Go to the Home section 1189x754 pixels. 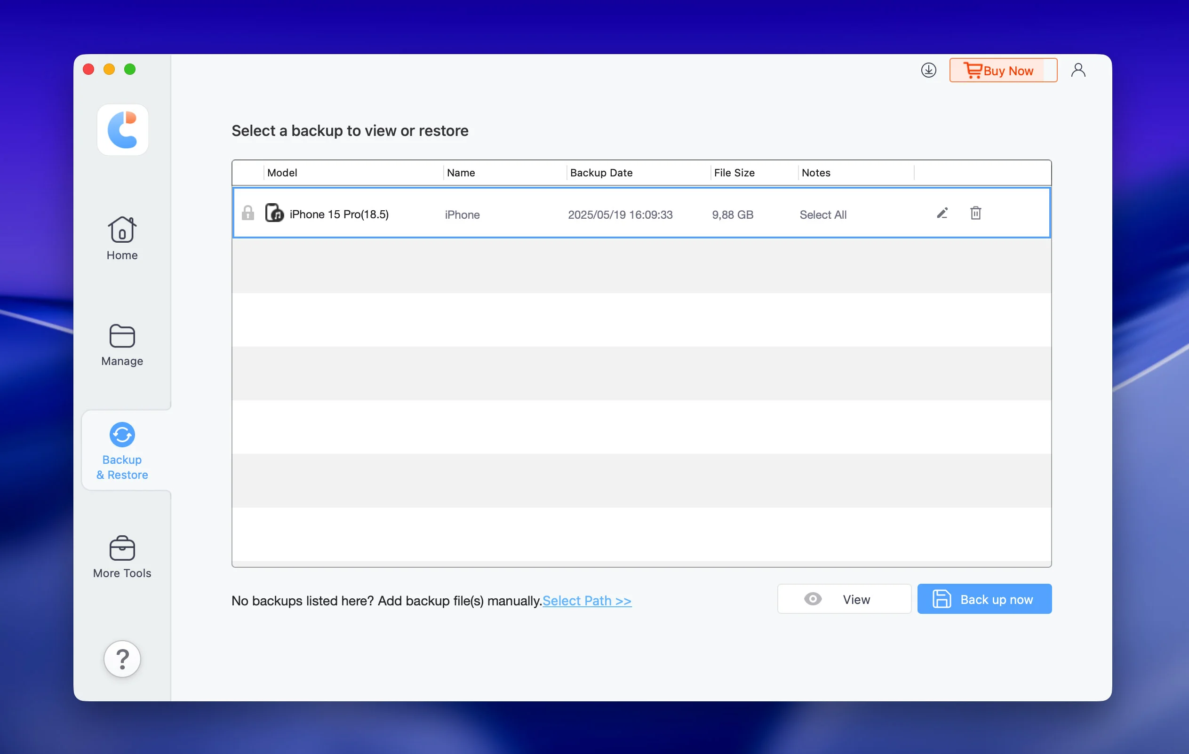point(122,239)
